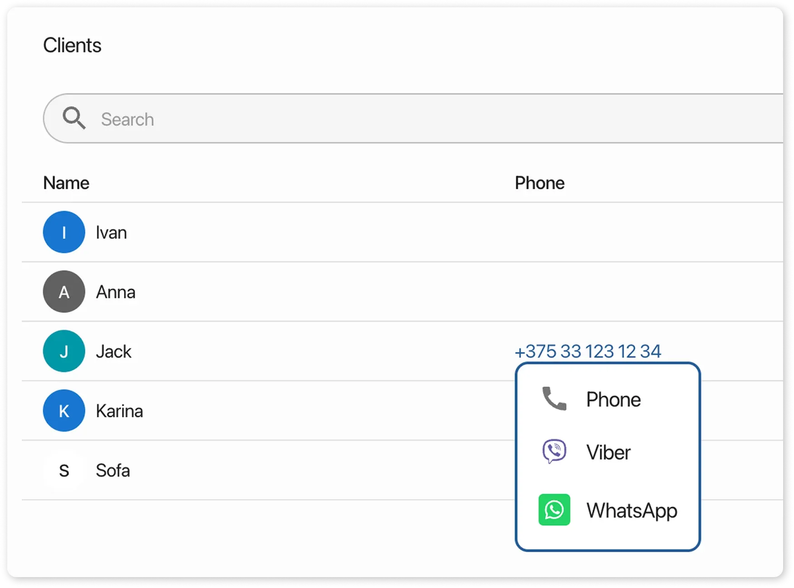Click Jack's teal avatar circle
Viewport: 794px width, 588px height.
64,351
